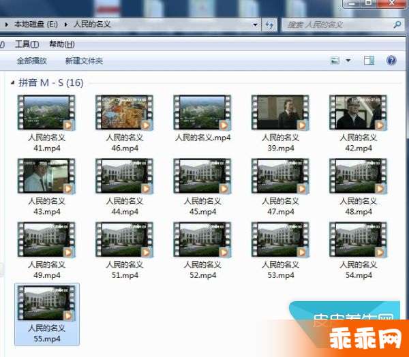409x357 pixels.
Task: Click file name text 人民的名义 42.mp4
Action: (359, 142)
